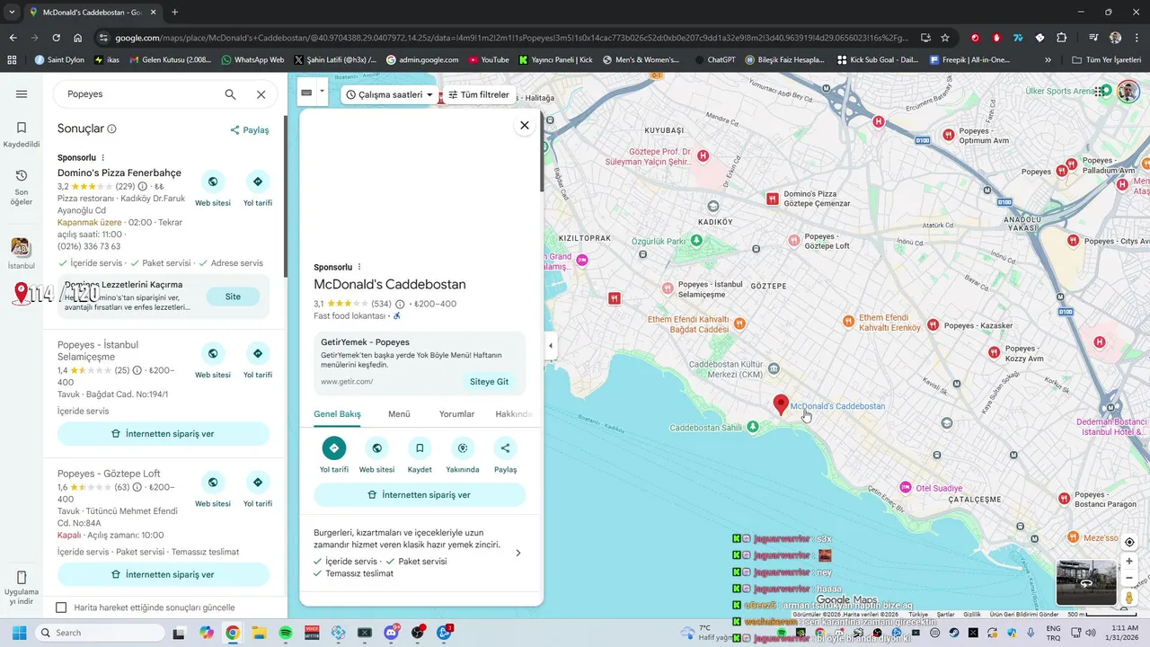Clear the Popeyes search query
Image resolution: width=1150 pixels, height=647 pixels.
261,94
